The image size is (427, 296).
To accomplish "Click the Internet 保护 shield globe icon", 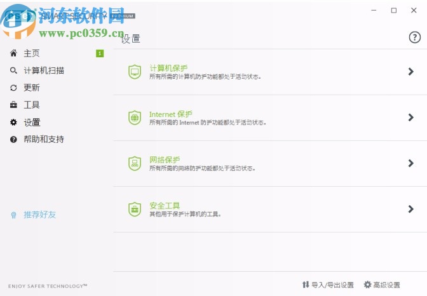I will coord(135,118).
